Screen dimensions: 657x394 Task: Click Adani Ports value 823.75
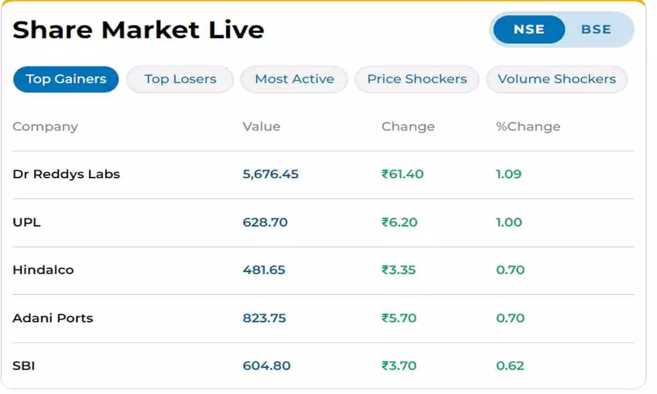click(264, 318)
